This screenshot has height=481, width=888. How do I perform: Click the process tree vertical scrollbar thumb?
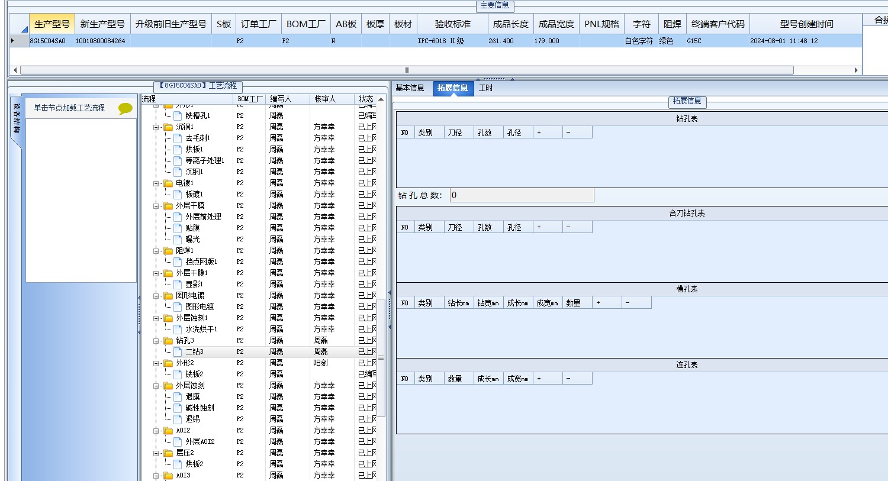tap(381, 358)
